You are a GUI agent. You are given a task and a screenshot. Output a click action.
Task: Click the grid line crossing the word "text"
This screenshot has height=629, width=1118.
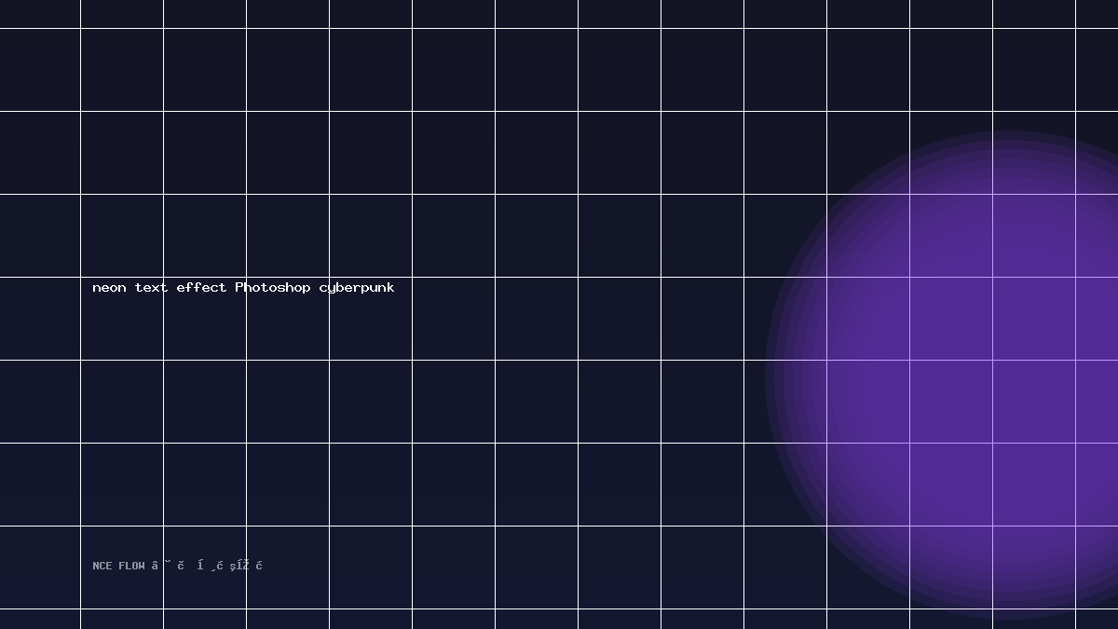(163, 287)
